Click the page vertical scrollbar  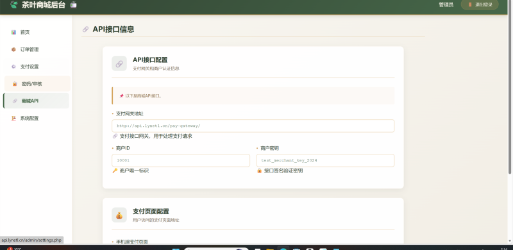pyautogui.click(x=510, y=87)
